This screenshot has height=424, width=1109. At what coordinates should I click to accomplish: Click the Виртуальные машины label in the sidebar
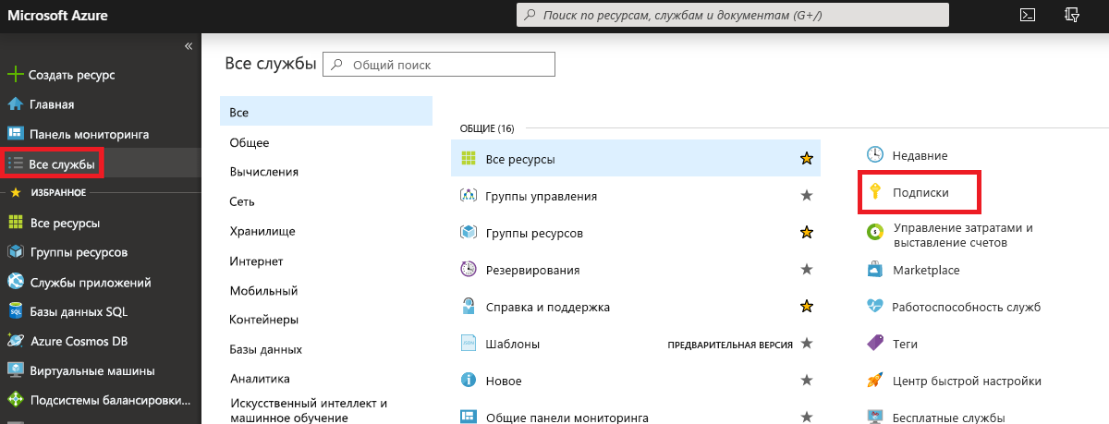92,370
